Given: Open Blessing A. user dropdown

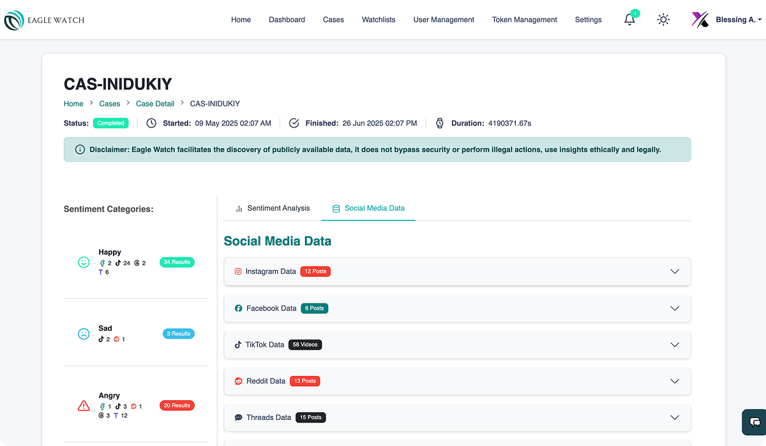Looking at the screenshot, I should click(728, 20).
